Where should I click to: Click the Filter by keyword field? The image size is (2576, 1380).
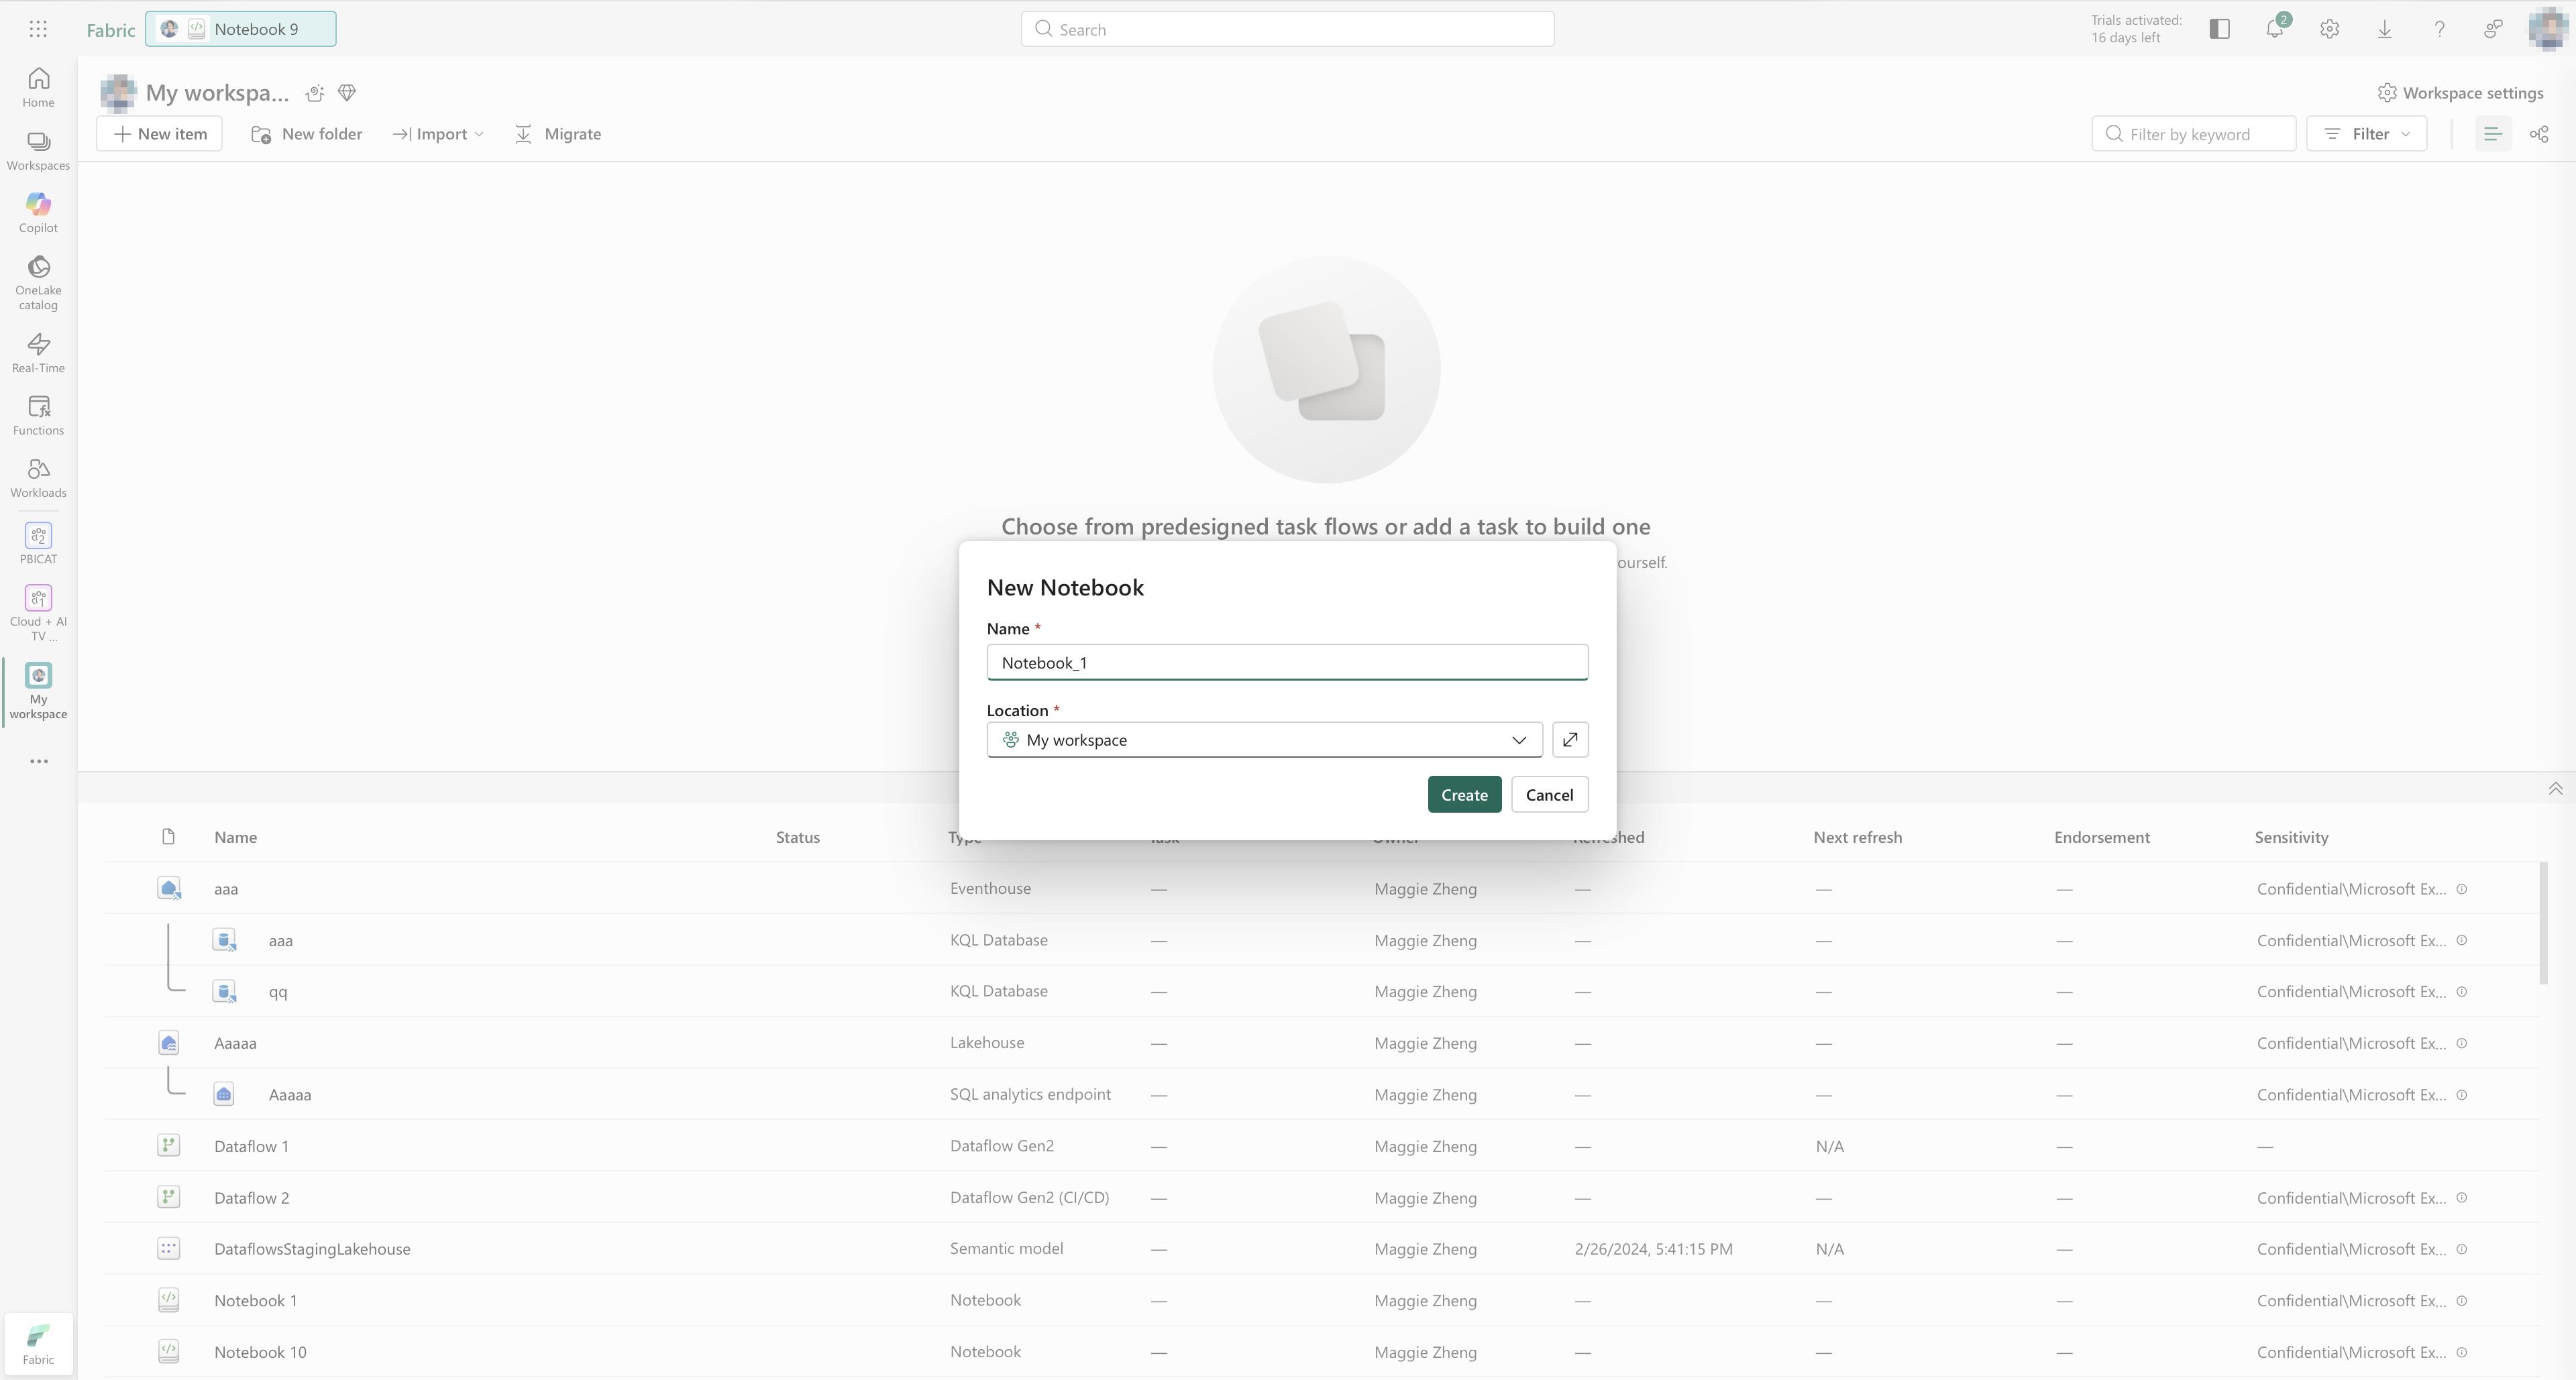click(x=2193, y=134)
